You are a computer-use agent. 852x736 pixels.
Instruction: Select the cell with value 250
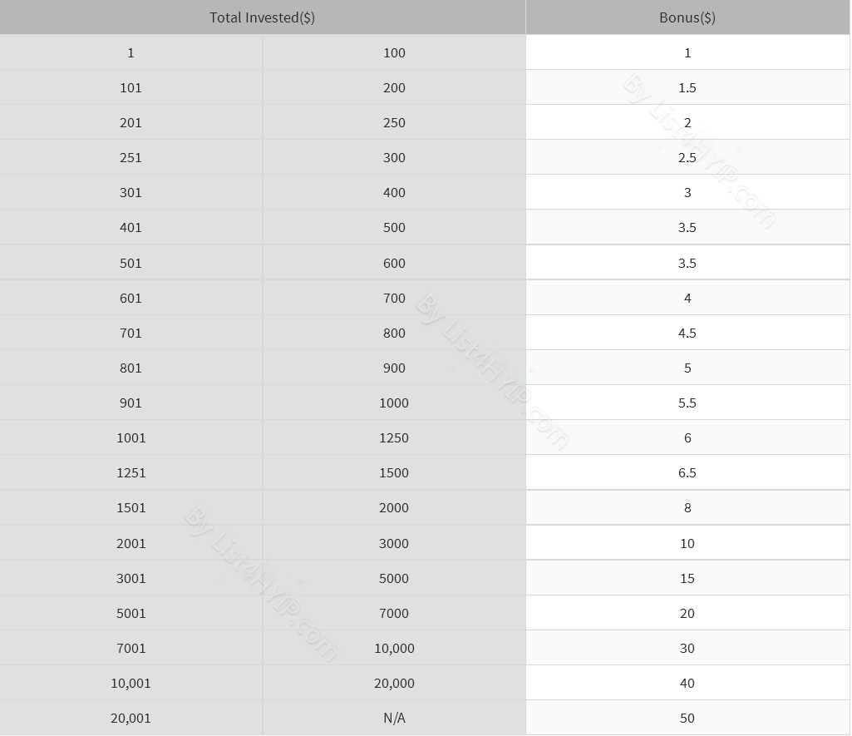coord(394,122)
